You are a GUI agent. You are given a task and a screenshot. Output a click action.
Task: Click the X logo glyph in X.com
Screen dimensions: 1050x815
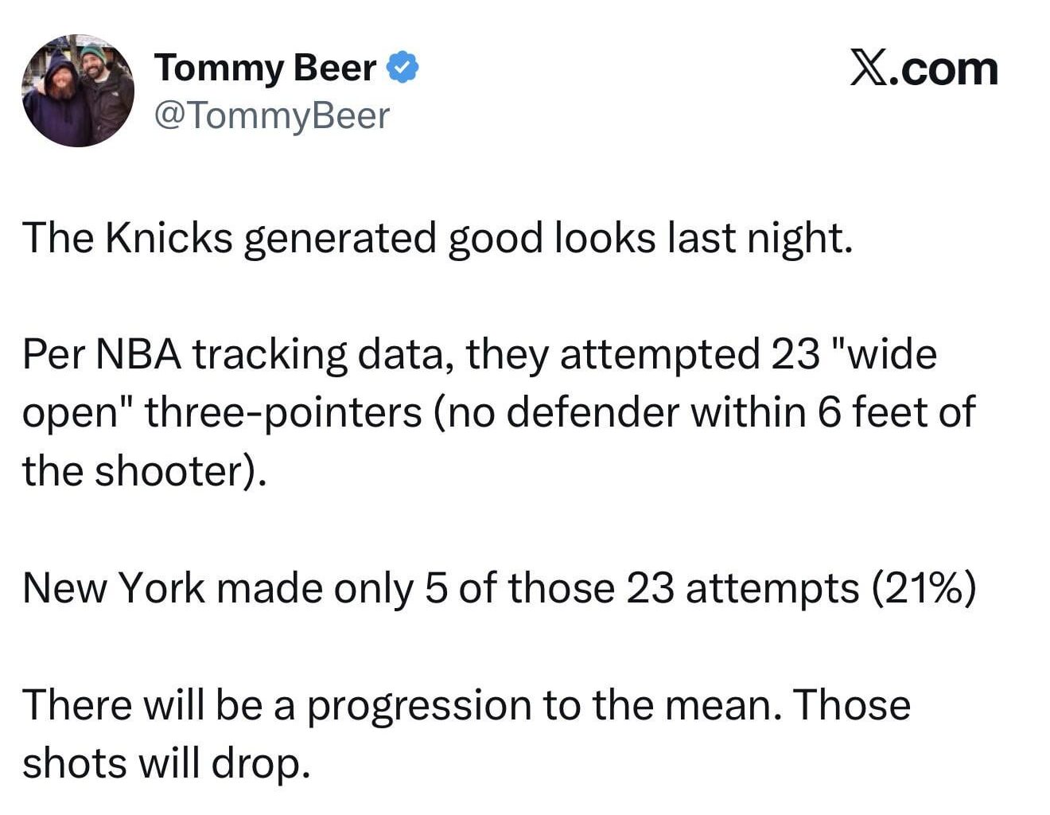(868, 68)
